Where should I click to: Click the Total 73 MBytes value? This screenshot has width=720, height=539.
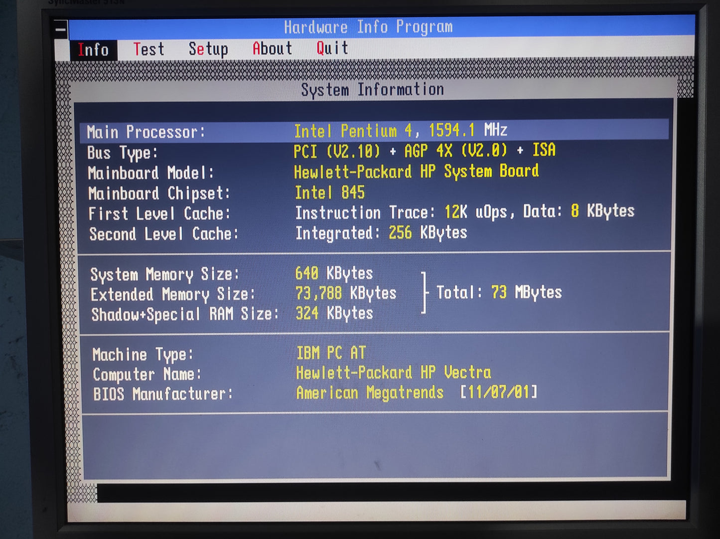(x=499, y=292)
